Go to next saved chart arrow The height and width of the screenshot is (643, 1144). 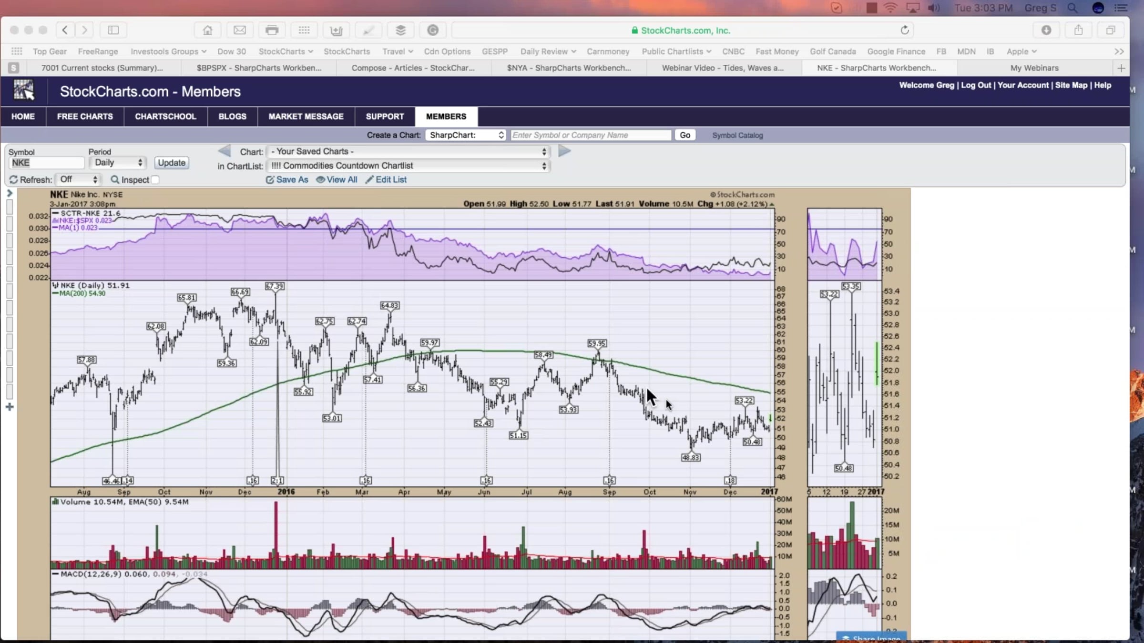pos(564,151)
